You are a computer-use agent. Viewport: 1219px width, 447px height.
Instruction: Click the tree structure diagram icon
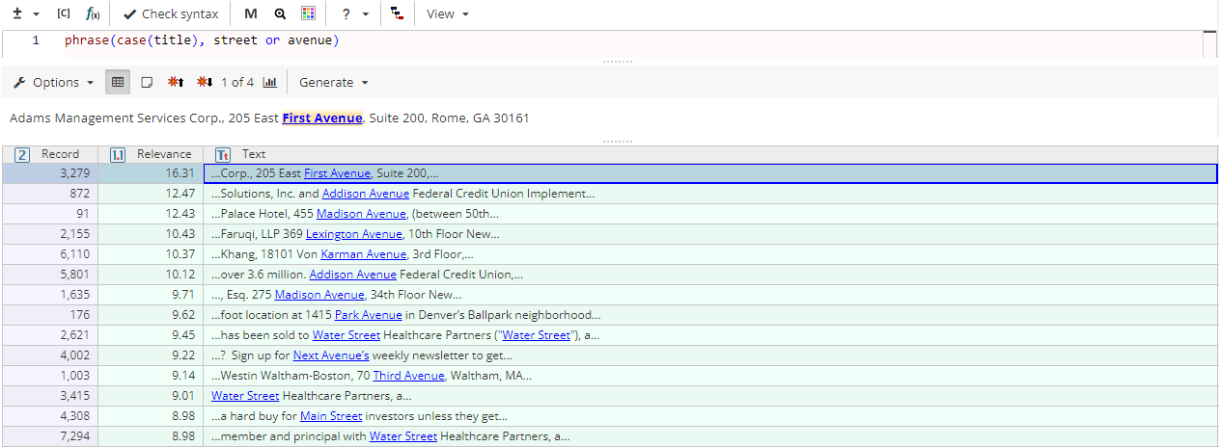(x=398, y=14)
